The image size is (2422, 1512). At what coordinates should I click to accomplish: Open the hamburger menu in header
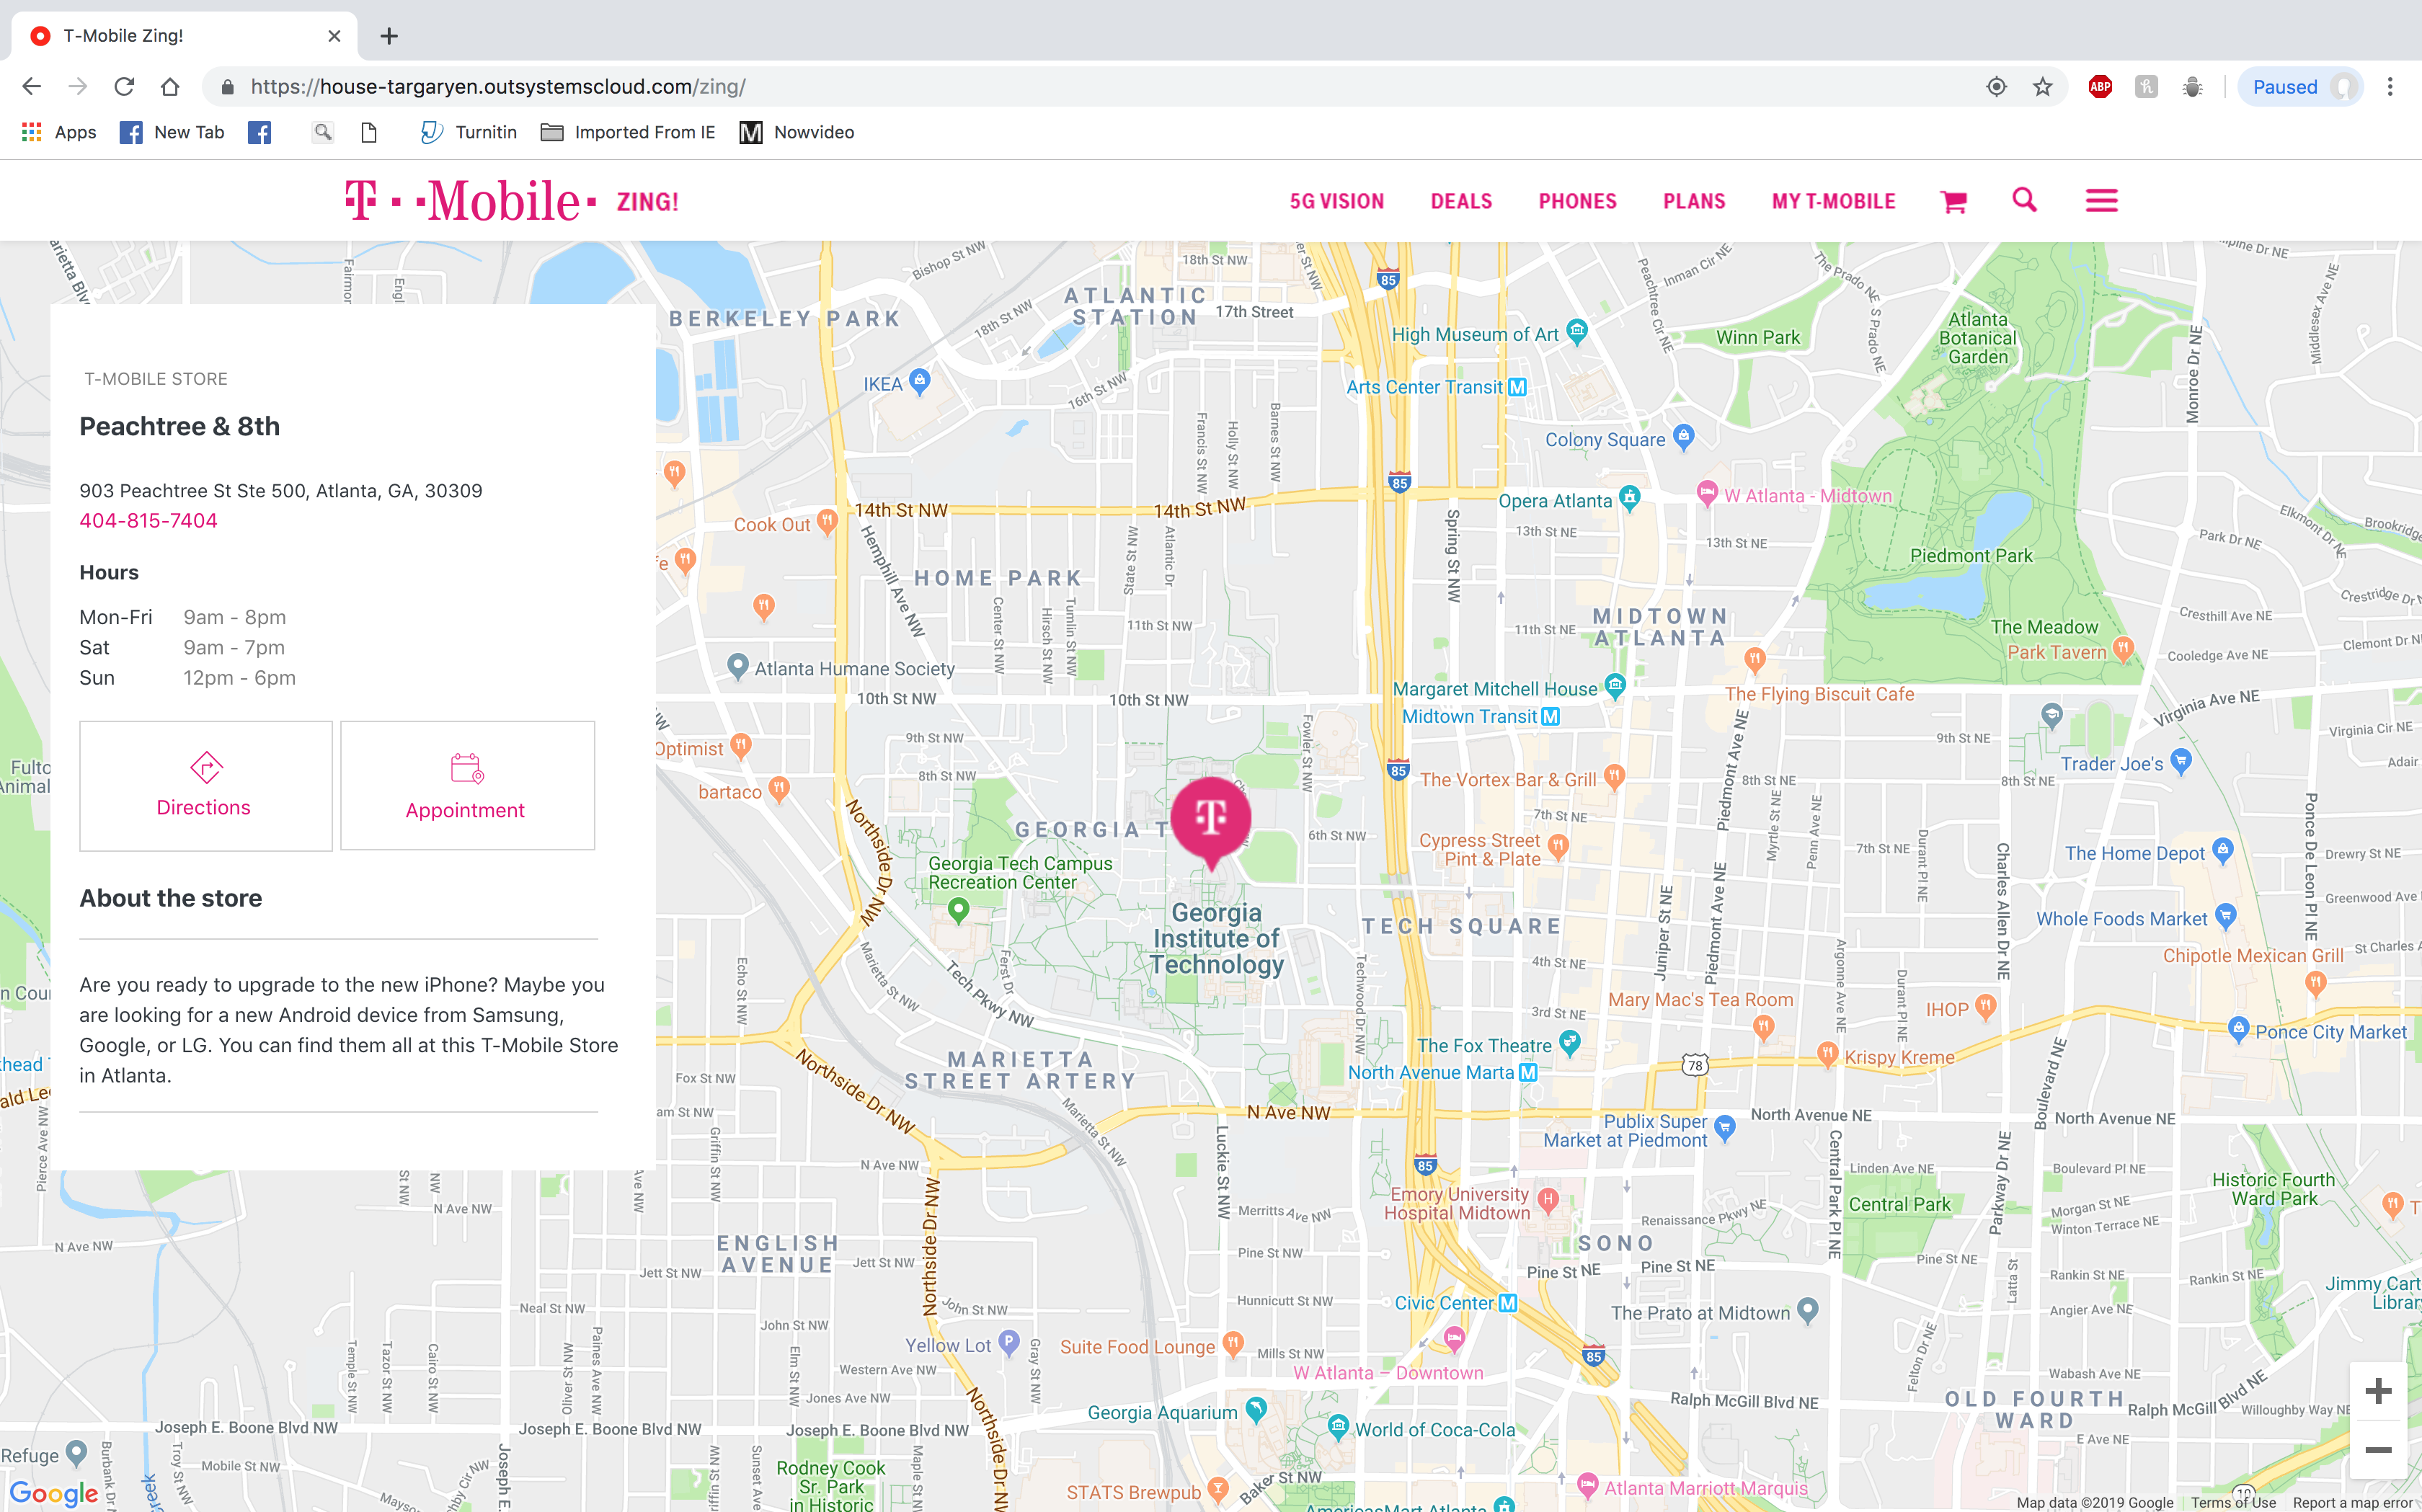[2101, 201]
